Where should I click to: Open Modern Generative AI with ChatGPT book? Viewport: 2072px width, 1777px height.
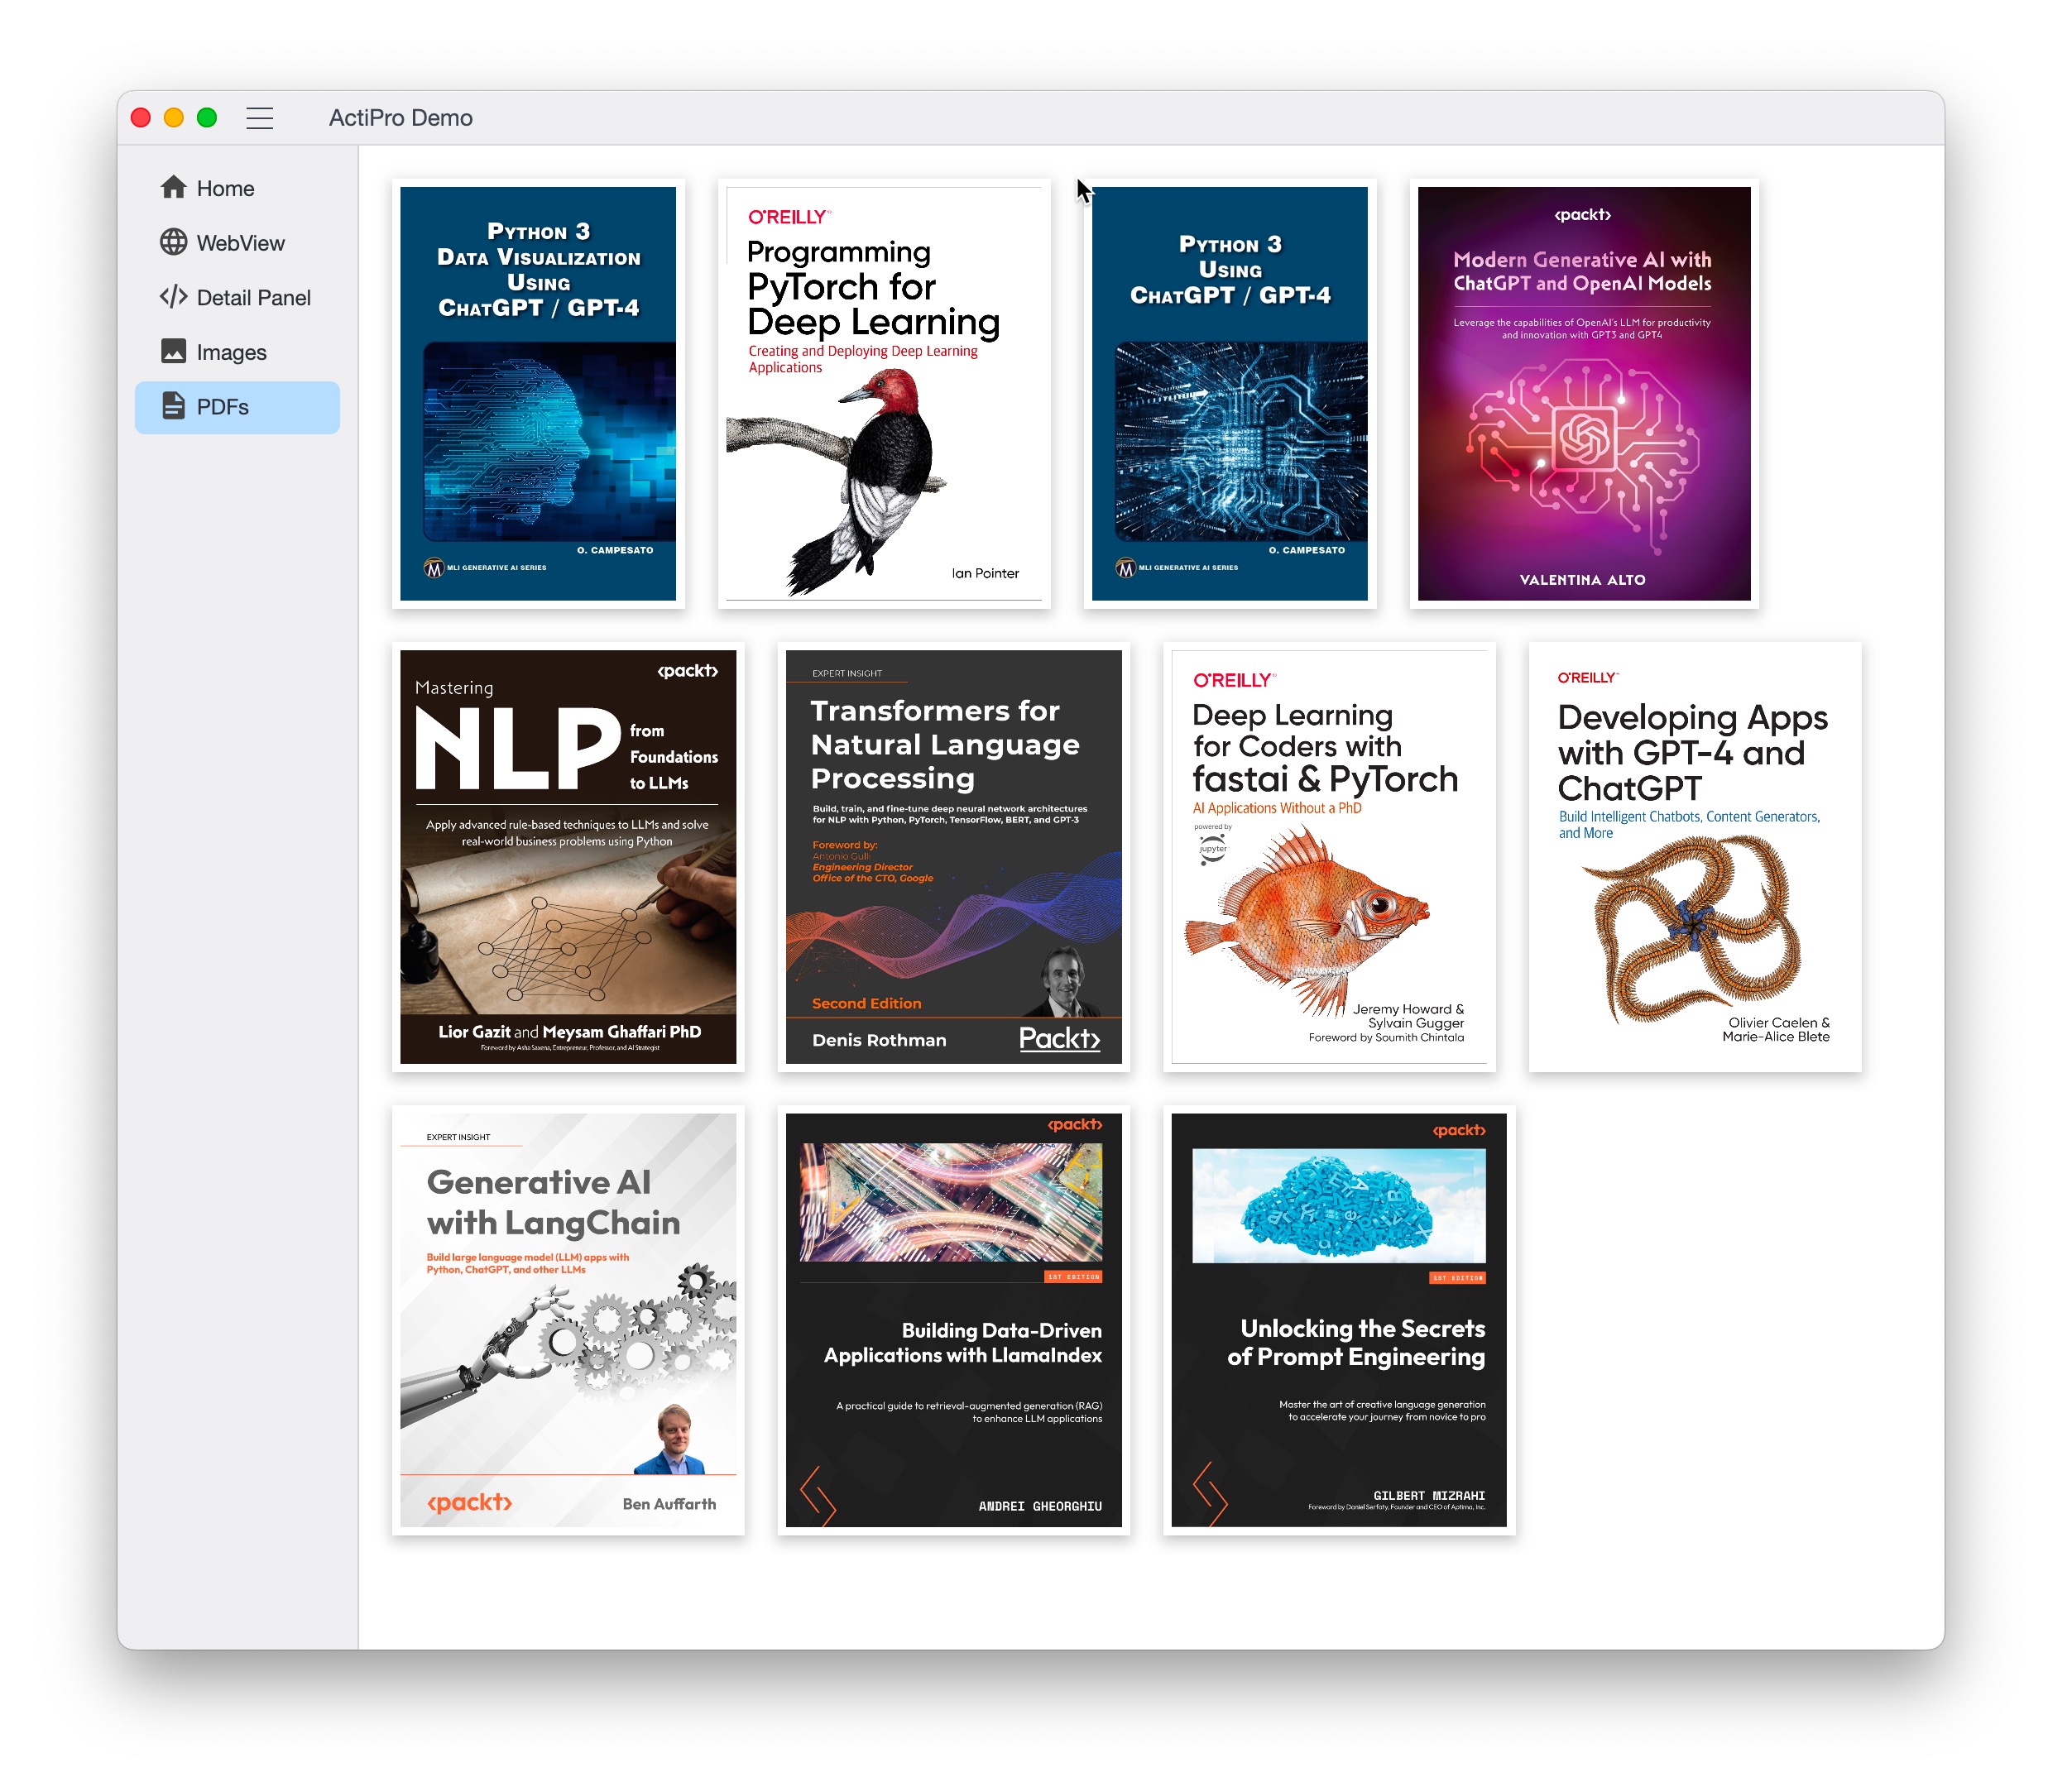(1585, 394)
